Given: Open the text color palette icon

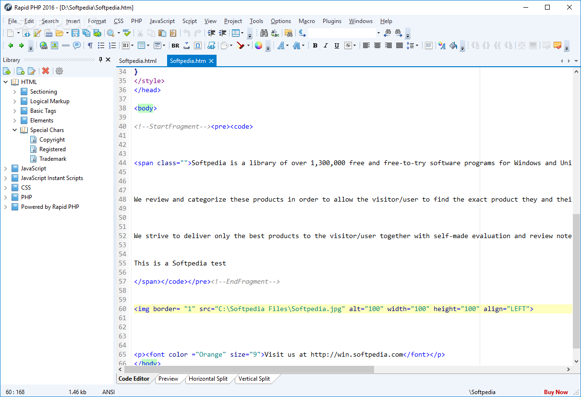Looking at the screenshot, I should (442, 46).
